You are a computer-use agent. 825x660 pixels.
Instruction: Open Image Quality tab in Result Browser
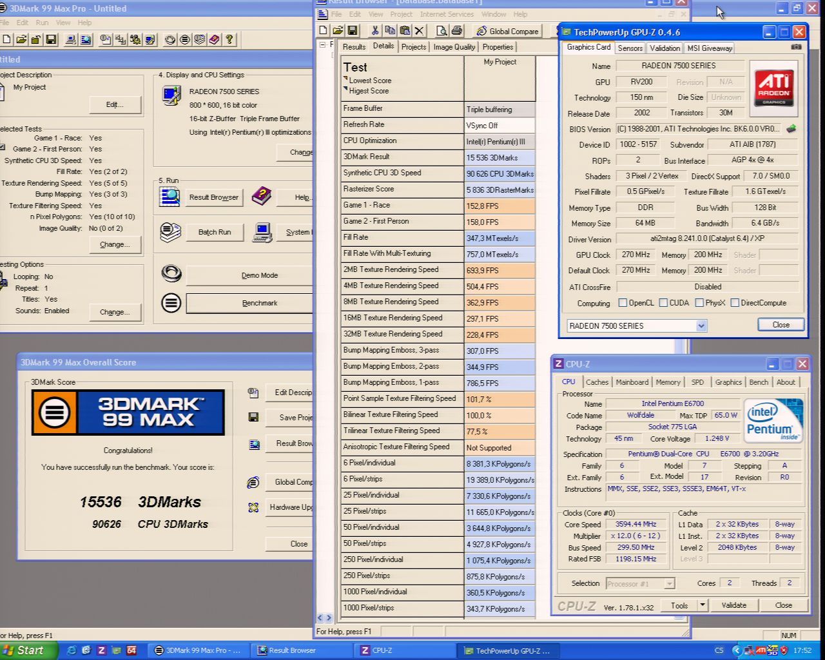click(454, 46)
